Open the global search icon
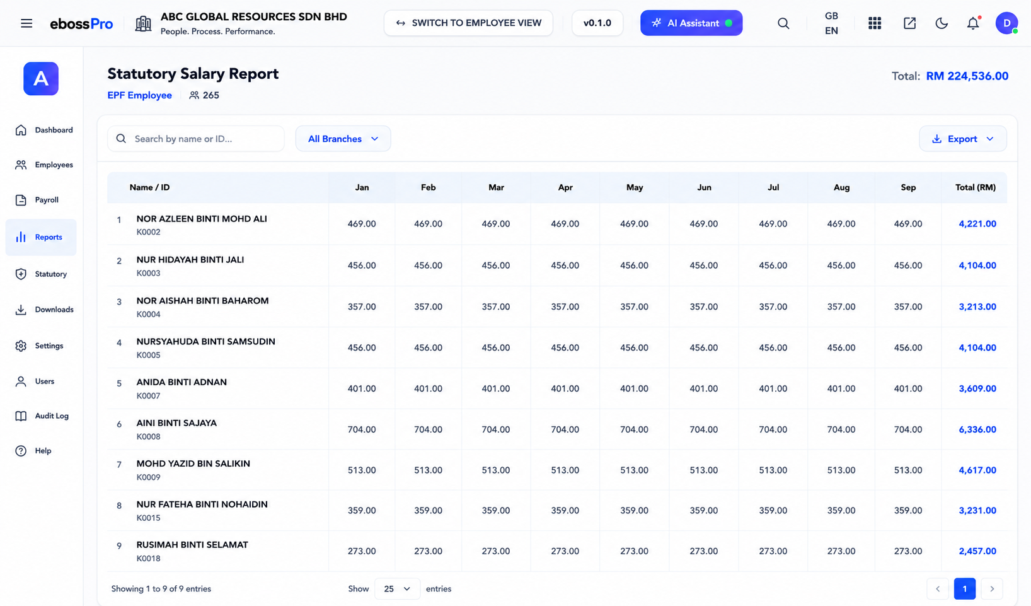 [783, 23]
